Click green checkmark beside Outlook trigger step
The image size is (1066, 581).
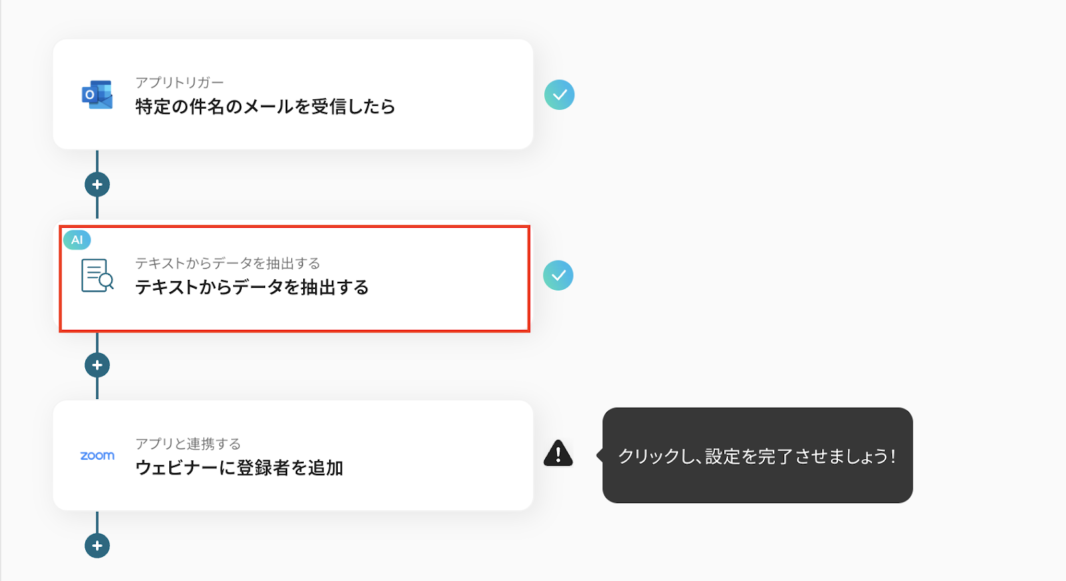click(560, 95)
